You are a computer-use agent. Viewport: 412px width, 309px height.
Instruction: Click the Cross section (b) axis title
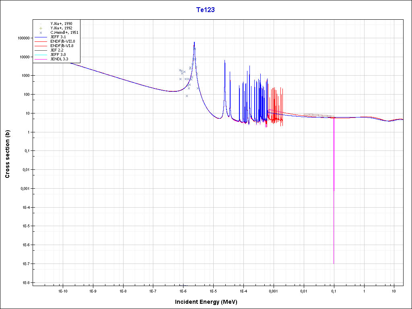tap(7, 154)
